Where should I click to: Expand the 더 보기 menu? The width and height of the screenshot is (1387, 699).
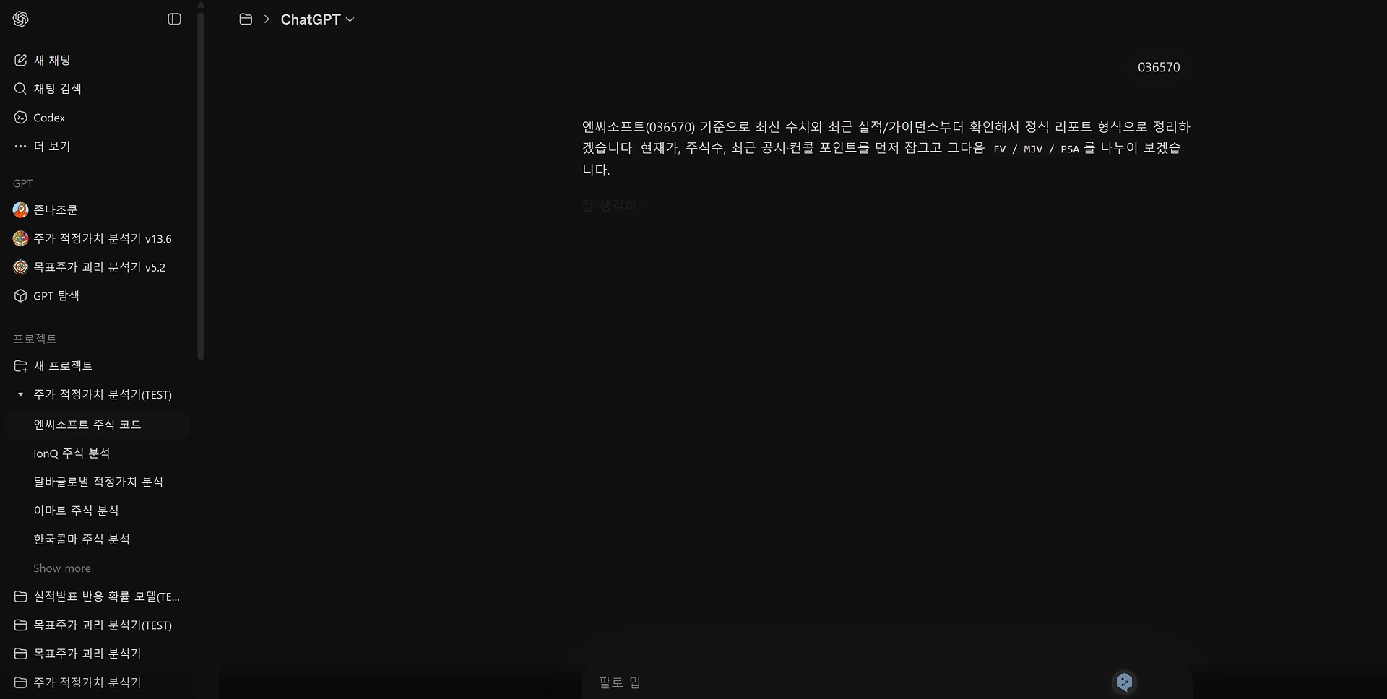98,147
